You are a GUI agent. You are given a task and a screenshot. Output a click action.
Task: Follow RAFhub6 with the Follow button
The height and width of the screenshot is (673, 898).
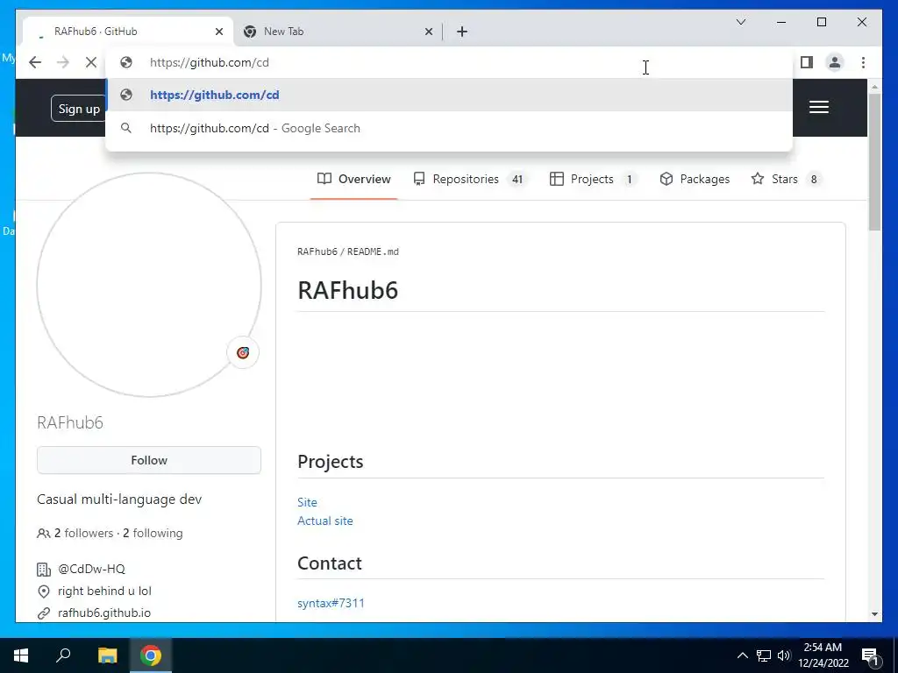click(149, 460)
